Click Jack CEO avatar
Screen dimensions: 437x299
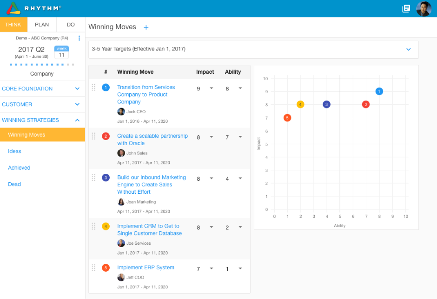(121, 112)
